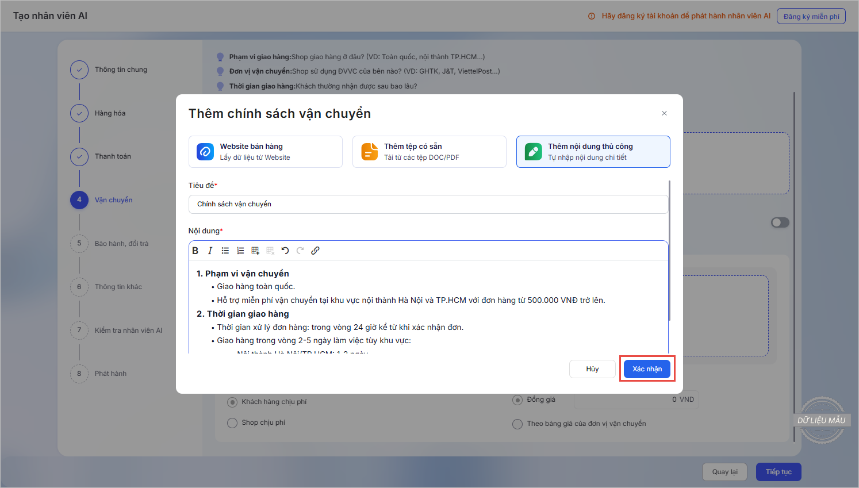859x488 pixels.
Task: Insert a numbered list
Action: click(240, 251)
